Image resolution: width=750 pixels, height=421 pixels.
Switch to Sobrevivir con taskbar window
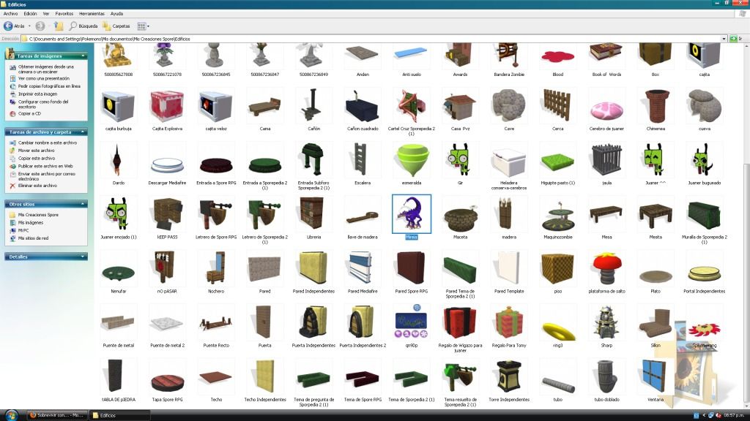click(x=57, y=415)
